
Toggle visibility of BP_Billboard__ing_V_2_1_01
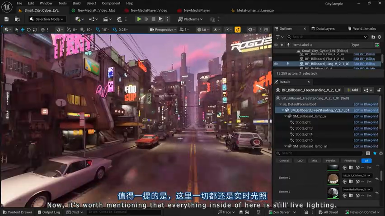click(276, 64)
